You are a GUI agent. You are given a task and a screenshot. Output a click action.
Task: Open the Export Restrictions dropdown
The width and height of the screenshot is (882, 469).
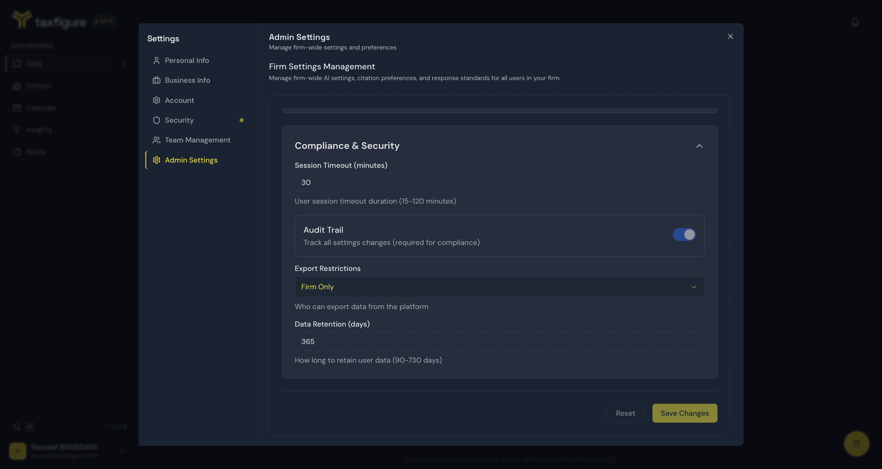(x=499, y=287)
